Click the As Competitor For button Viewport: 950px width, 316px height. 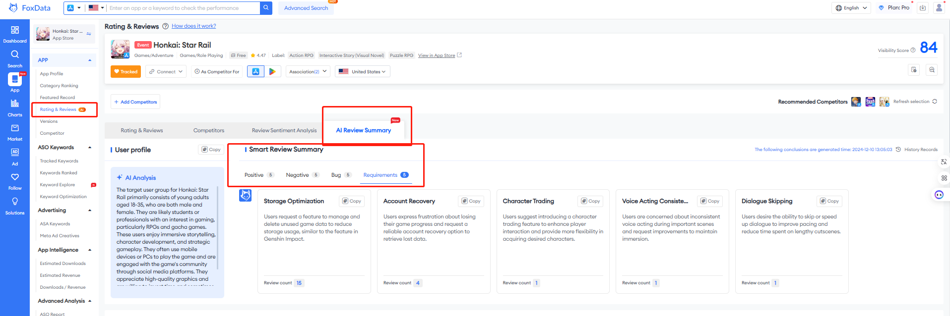[x=217, y=72]
